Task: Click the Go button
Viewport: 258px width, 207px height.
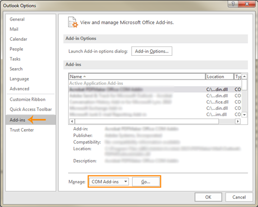Action: (x=146, y=182)
